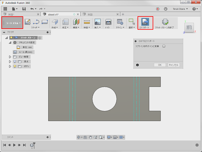Collapse the ブラウザ panel with double arrows
Image resolution: width=202 pixels, height=152 pixels.
pos(4,32)
